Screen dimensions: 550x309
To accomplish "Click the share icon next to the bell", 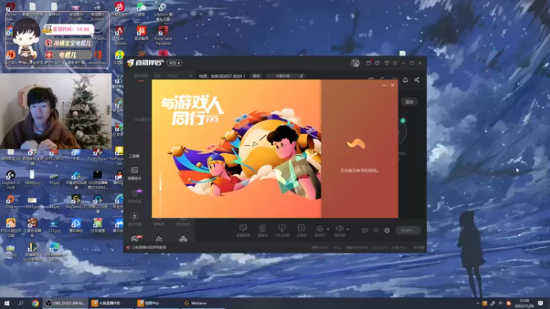I will click(417, 80).
